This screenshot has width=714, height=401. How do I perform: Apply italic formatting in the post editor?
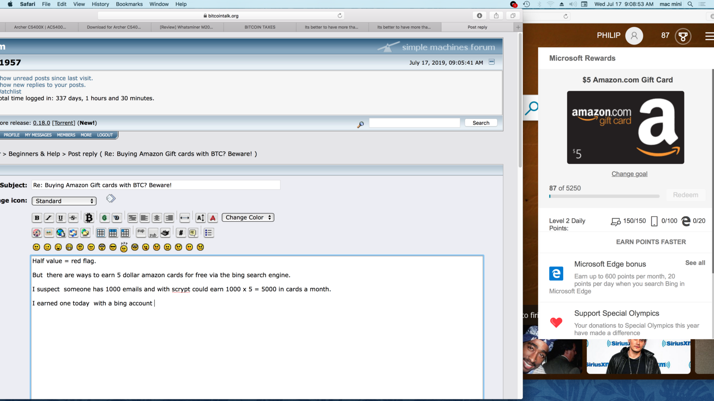(49, 218)
